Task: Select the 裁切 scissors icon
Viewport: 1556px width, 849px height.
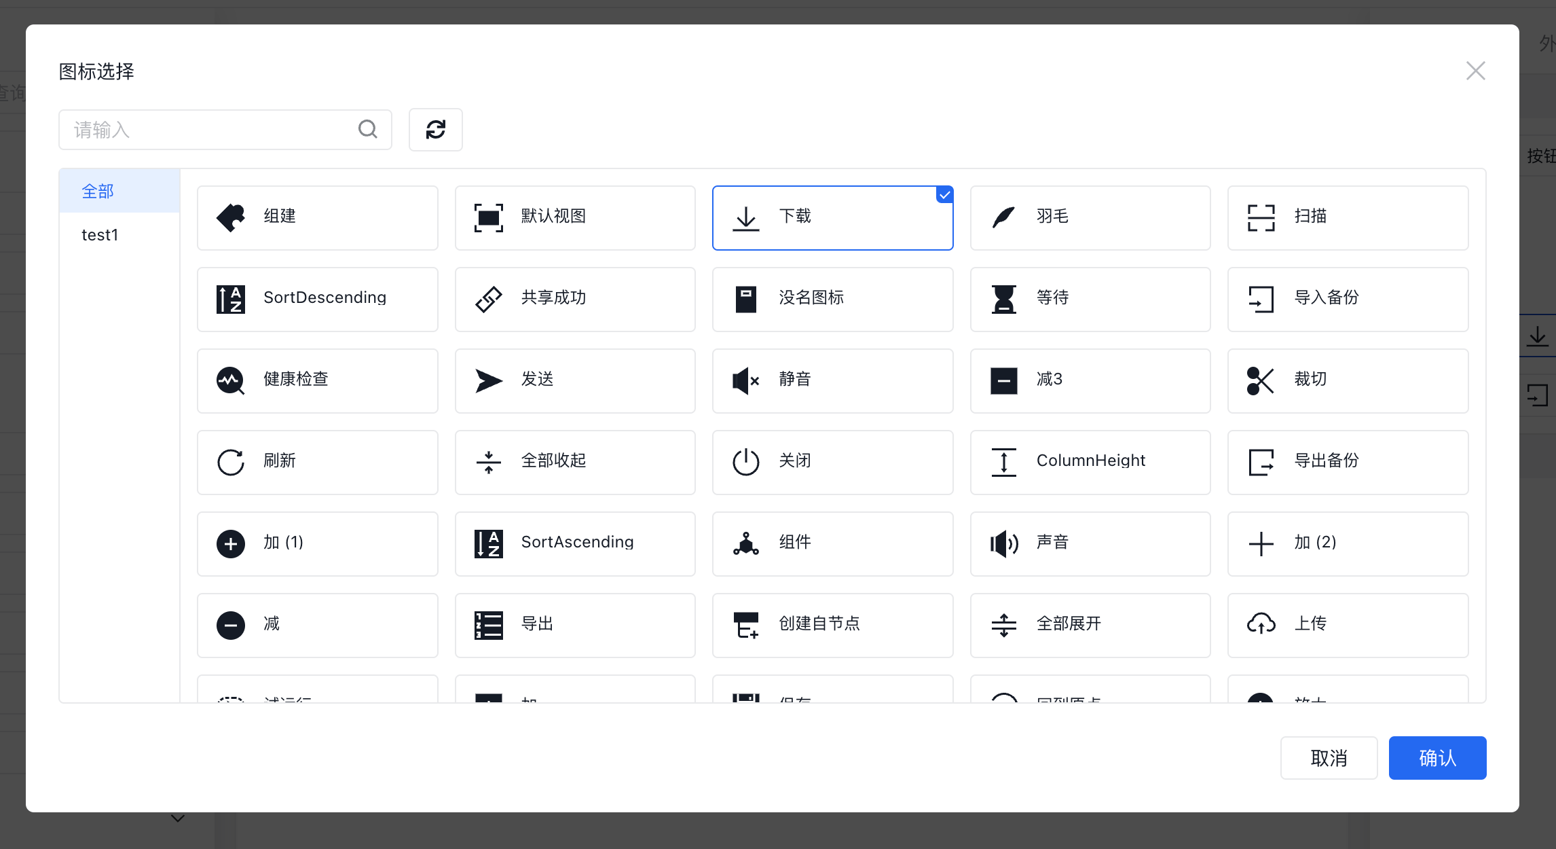Action: click(x=1348, y=381)
